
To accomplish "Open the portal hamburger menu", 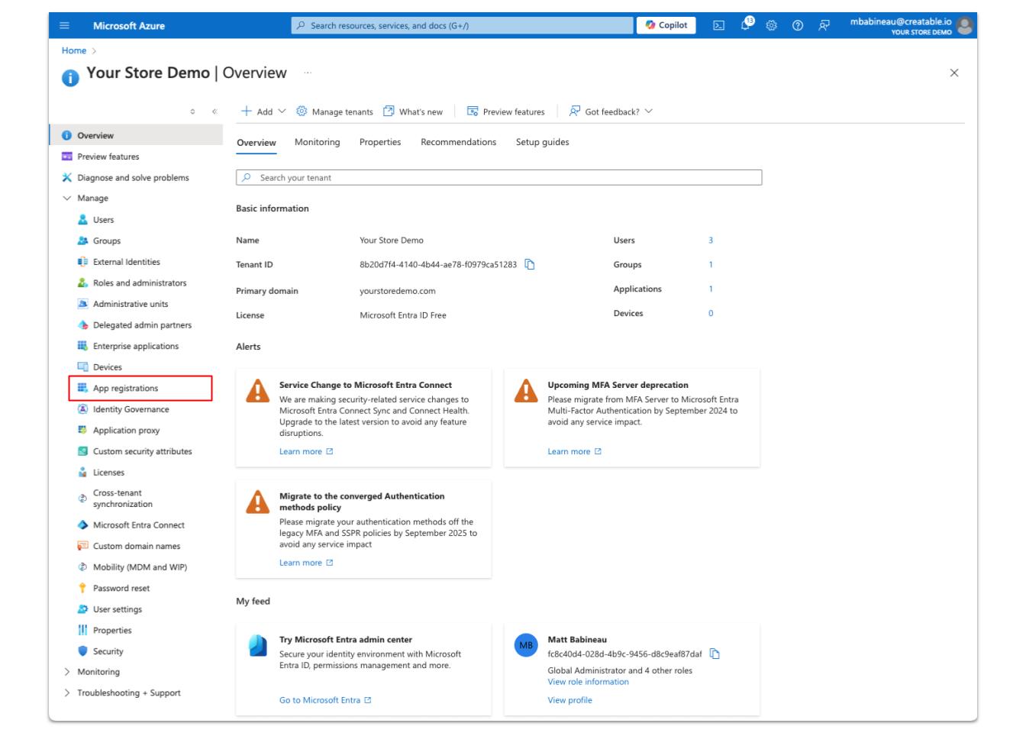I will 64,26.
